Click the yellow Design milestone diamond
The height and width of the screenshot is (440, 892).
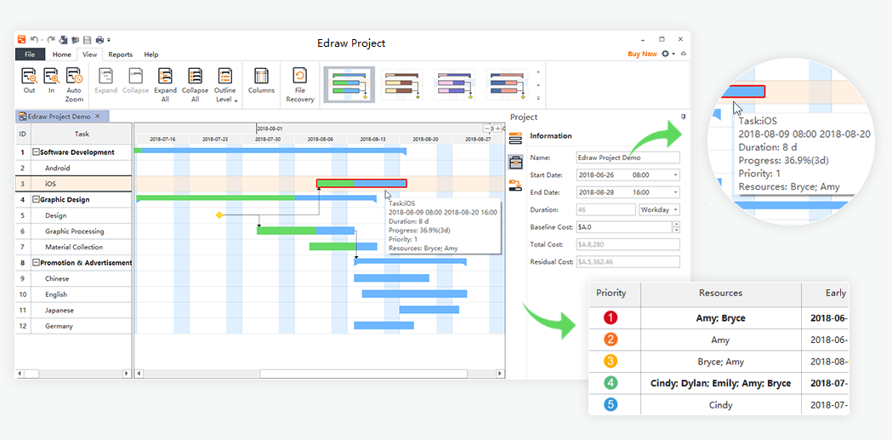(x=219, y=215)
